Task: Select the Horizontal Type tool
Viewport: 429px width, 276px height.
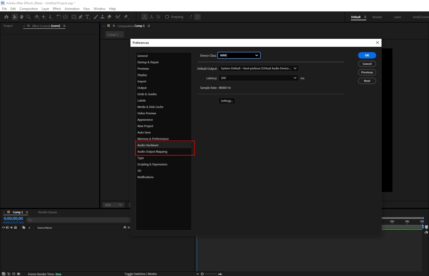Action: pos(87,17)
